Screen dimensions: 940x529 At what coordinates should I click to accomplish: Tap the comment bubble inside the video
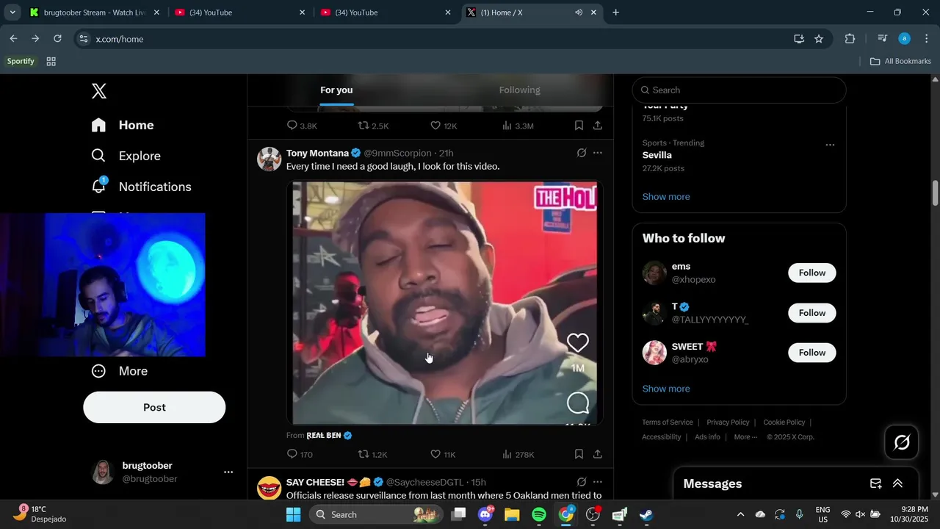click(578, 403)
